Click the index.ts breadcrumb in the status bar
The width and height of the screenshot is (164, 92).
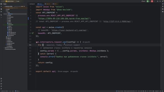tap(17, 91)
